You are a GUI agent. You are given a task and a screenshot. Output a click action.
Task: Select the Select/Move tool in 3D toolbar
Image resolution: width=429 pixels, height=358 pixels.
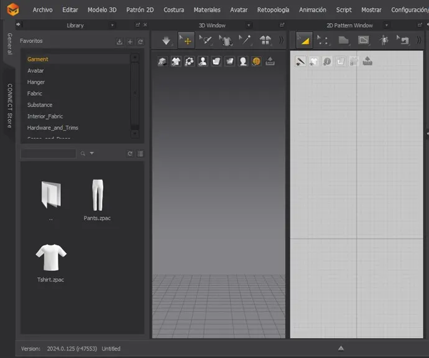coord(186,40)
